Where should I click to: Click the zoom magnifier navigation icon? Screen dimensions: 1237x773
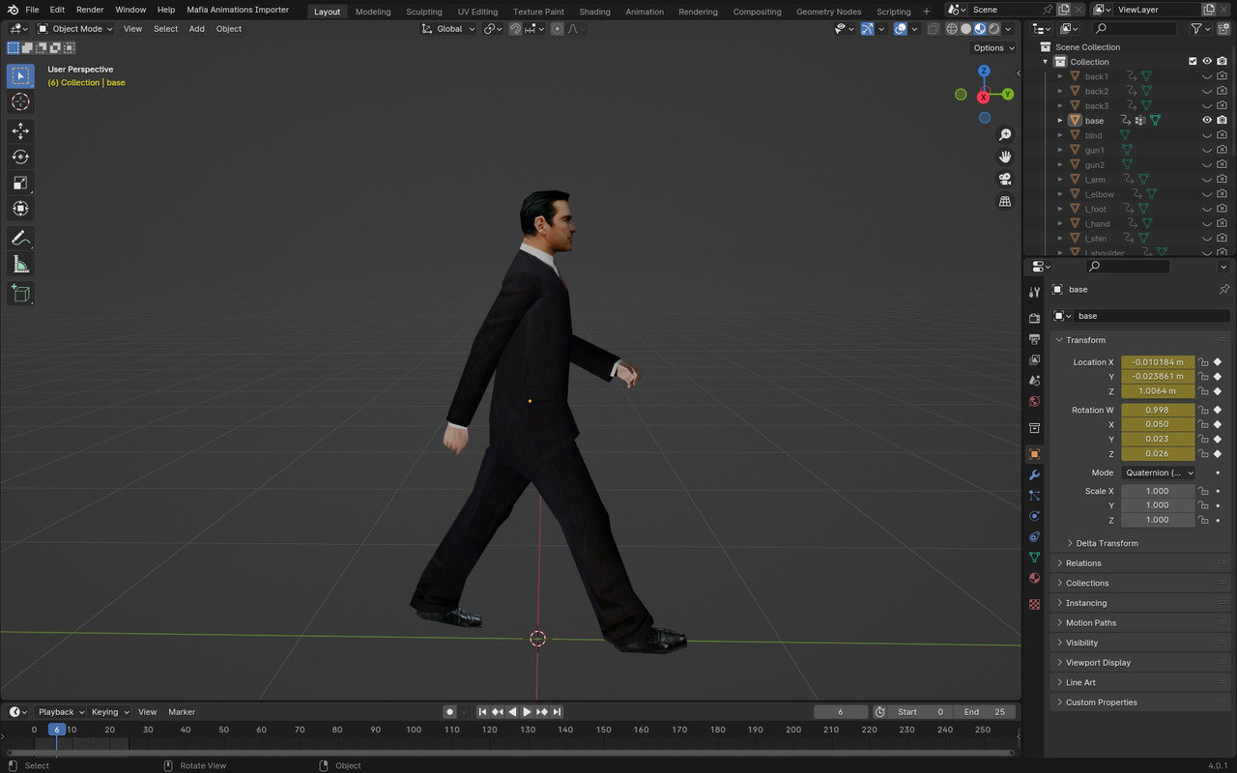pyautogui.click(x=1005, y=135)
